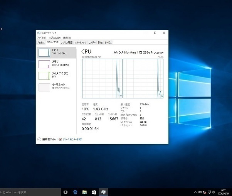This screenshot has height=196, width=232.
Task: Click the utilization value 10%
Action: 86,109
